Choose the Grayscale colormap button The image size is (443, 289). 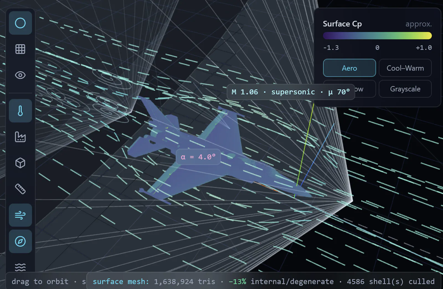(405, 89)
